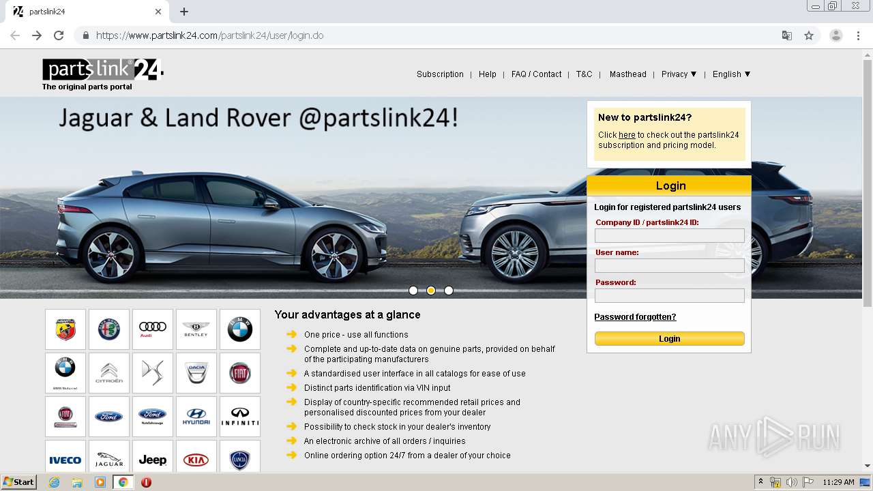Open the T&C page
The image size is (873, 491).
(x=585, y=74)
